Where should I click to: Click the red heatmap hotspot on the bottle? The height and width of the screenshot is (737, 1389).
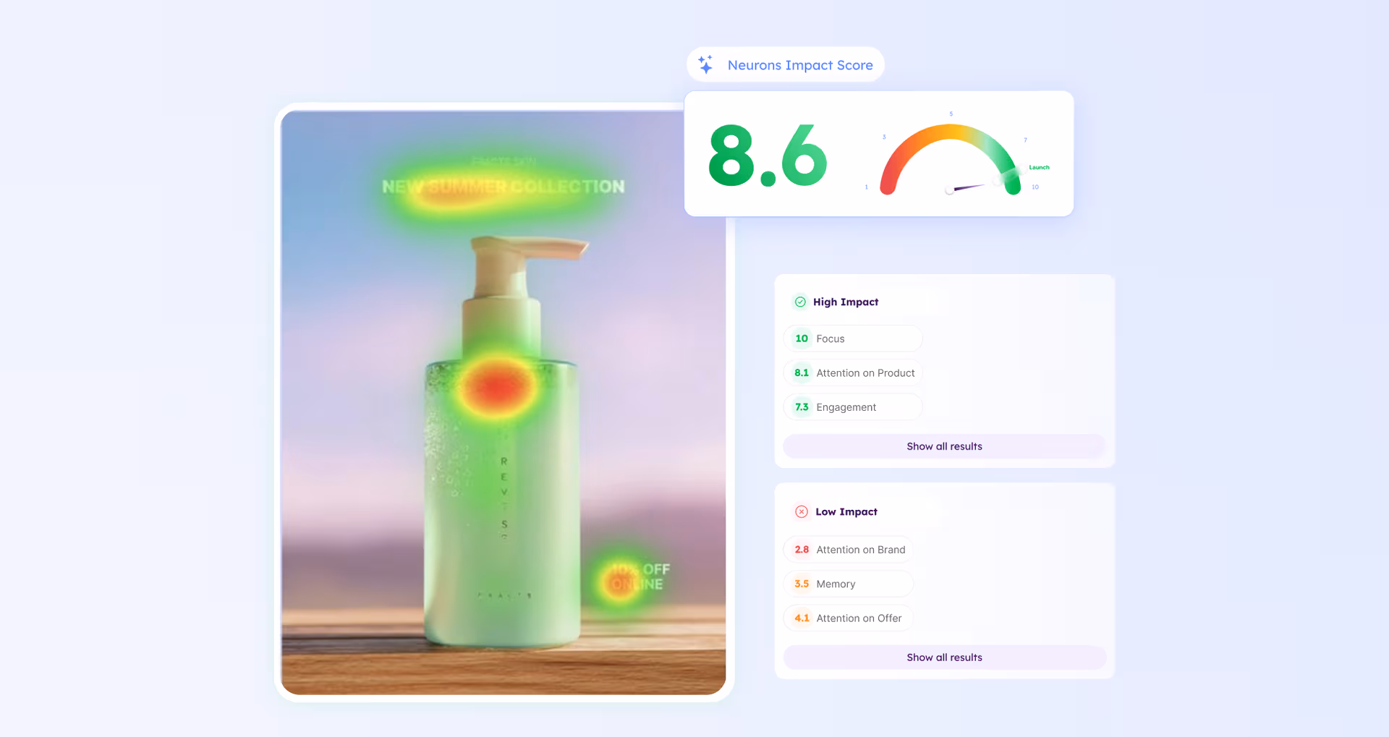[x=498, y=388]
